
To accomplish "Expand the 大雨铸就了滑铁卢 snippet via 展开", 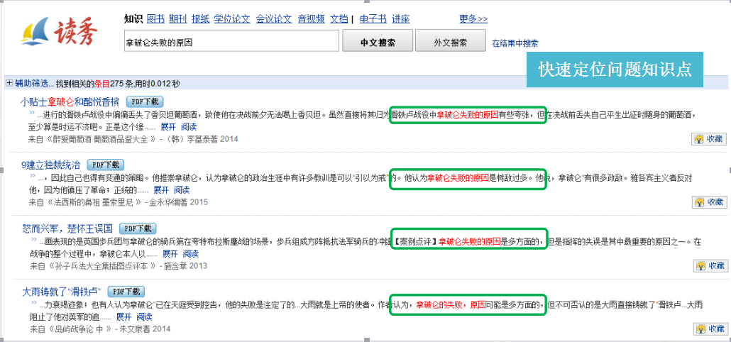I will coord(124,317).
